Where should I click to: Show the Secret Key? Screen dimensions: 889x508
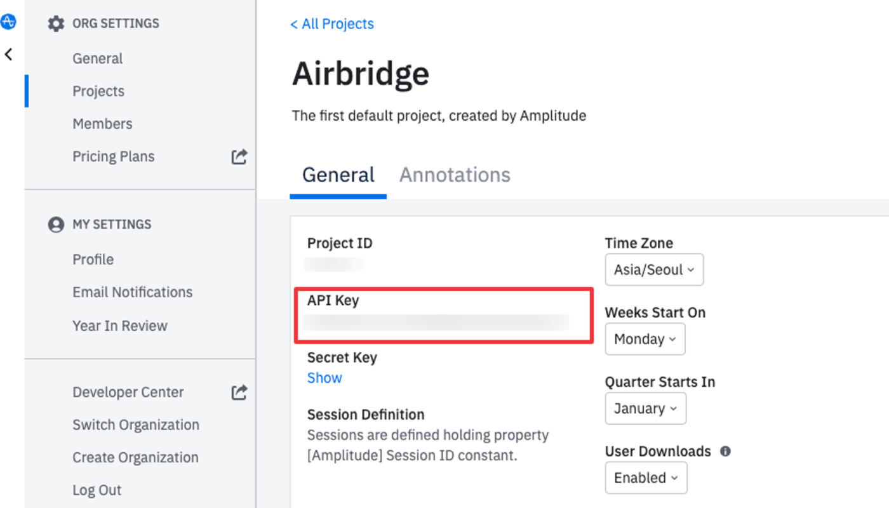tap(324, 377)
